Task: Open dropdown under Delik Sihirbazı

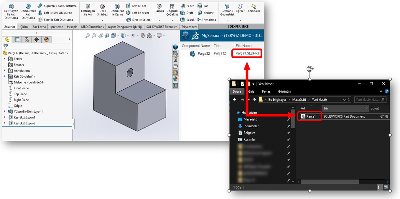Action: [x=103, y=20]
